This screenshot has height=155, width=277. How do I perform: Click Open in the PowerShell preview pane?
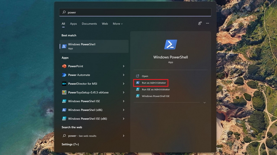[145, 76]
